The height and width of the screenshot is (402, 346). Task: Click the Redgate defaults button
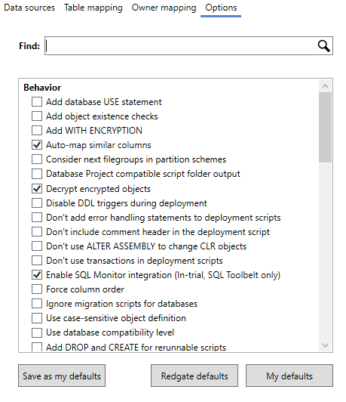[194, 376]
